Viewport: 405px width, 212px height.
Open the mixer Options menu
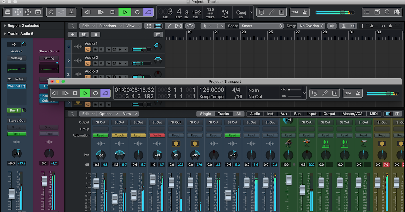108,114
